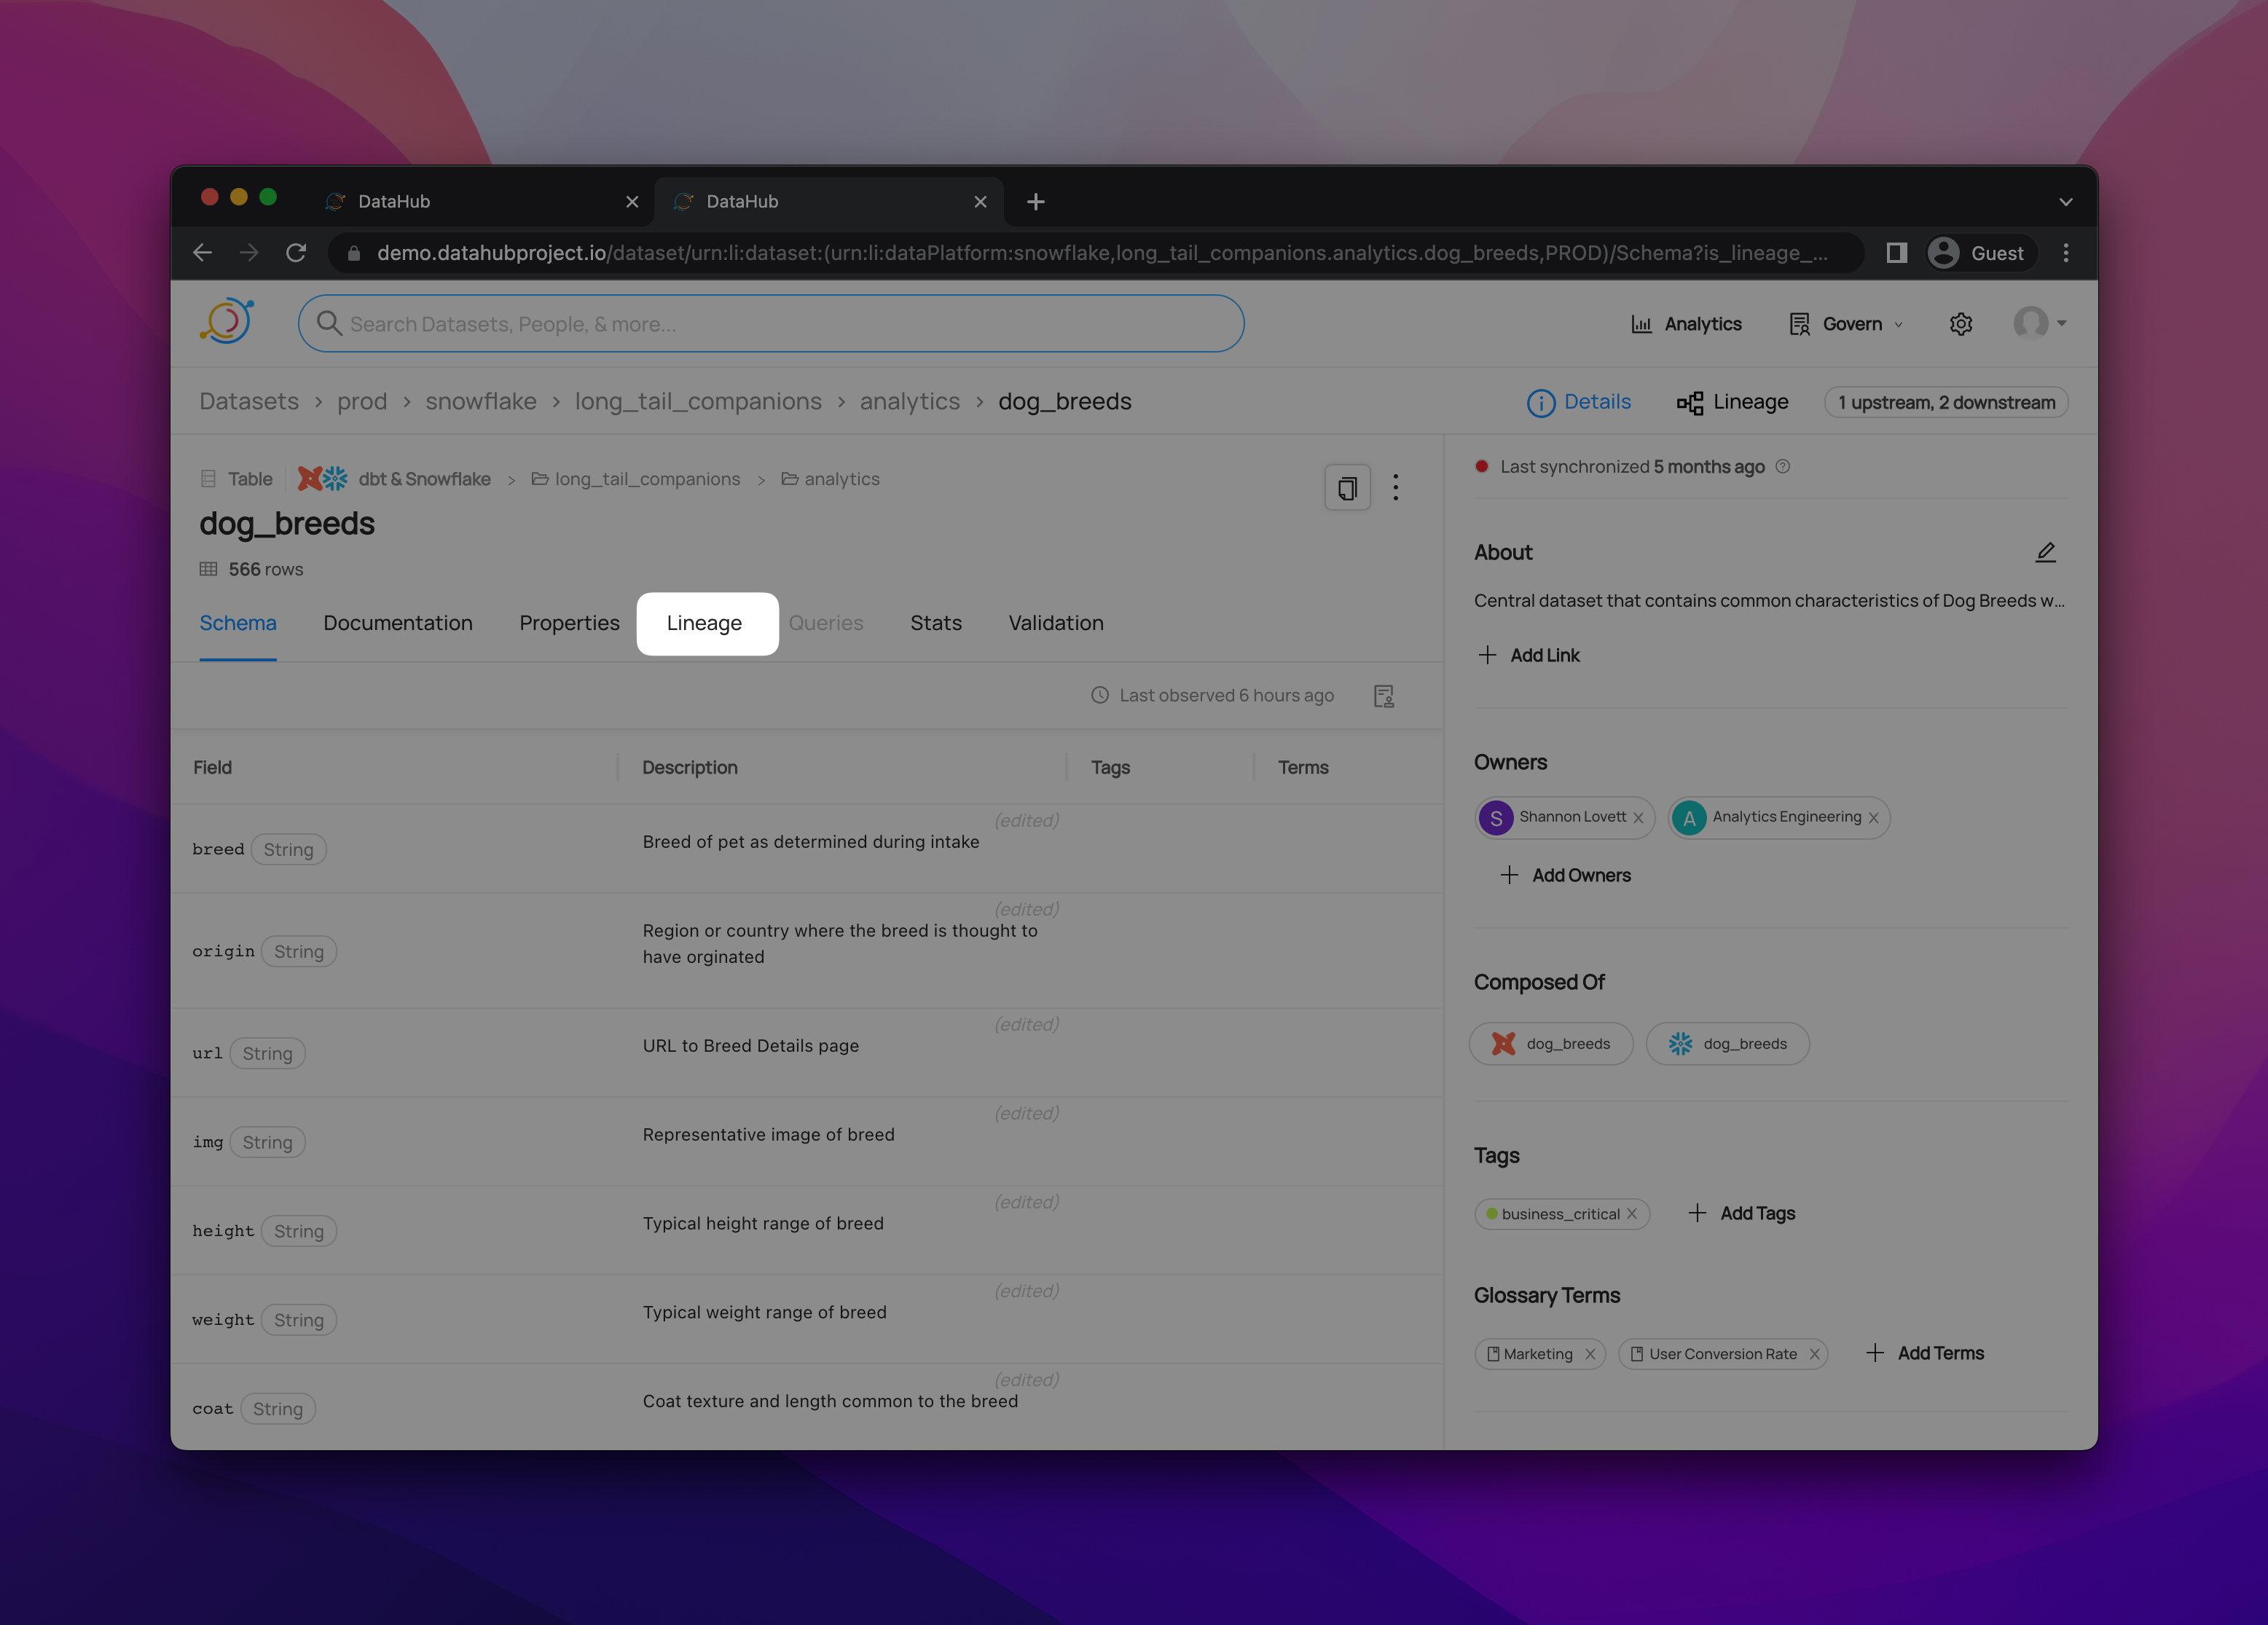This screenshot has height=1625, width=2268.
Task: Remove the business_critical tag
Action: click(x=1632, y=1214)
